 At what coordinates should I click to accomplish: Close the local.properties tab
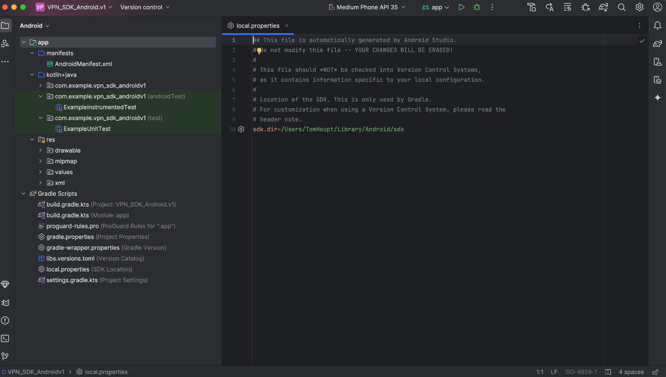click(x=286, y=26)
